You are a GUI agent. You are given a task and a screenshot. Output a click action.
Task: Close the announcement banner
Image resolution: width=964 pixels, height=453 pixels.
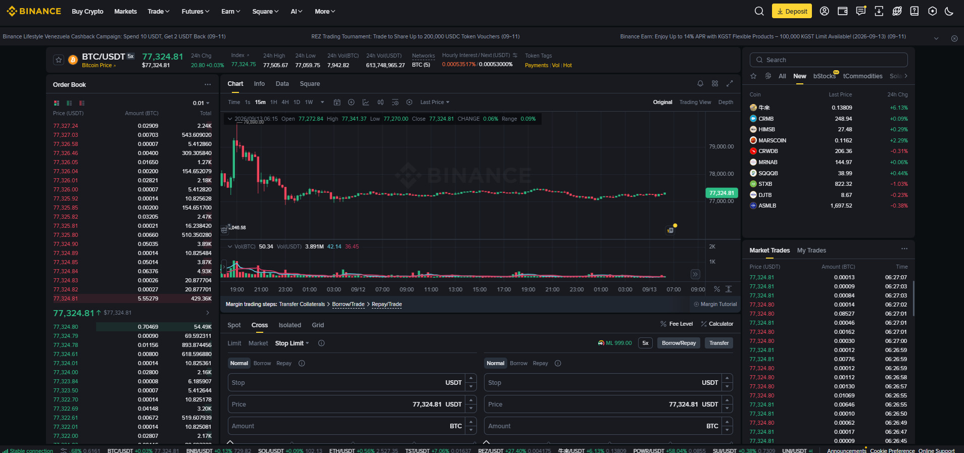954,38
